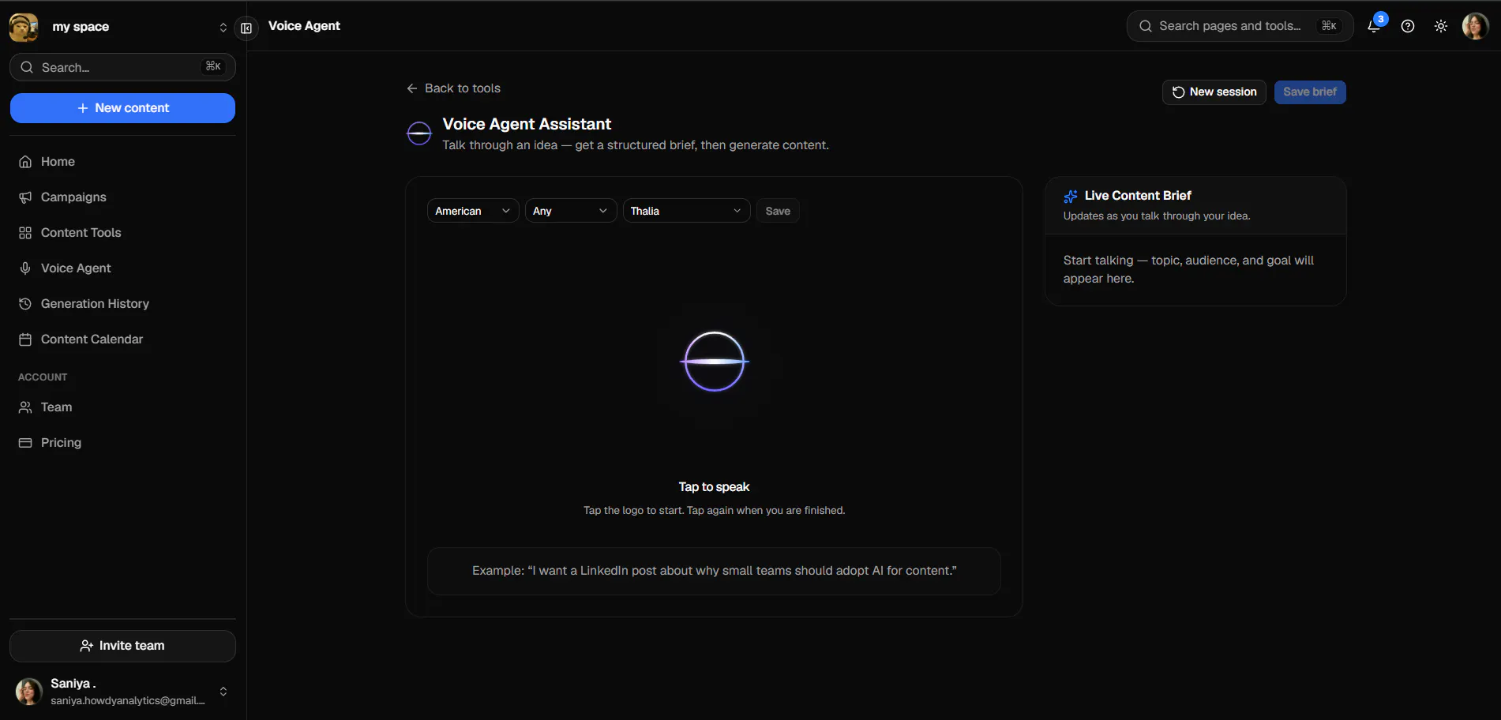Viewport: 1501px width, 720px height.
Task: Open the notifications bell
Action: coord(1374,26)
